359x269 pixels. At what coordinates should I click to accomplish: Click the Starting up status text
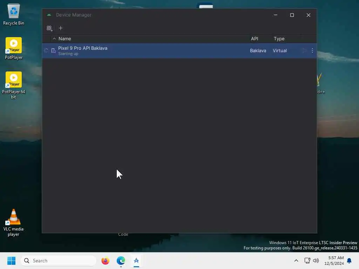tap(68, 54)
